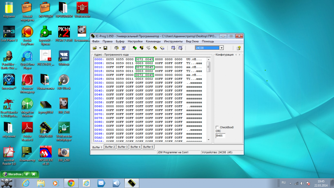Screen dimensions: 334x188
Task: Select the PICkit 2 v2.61 desktop icon
Action: [64, 34]
